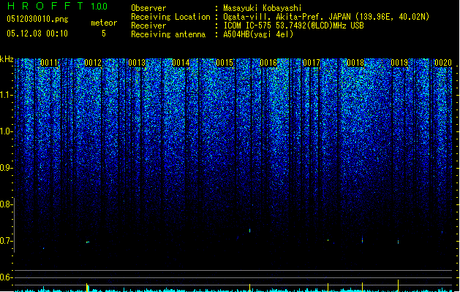
Task: Select the A504HB(yagi 4el) antenna text
Action: tap(258, 34)
